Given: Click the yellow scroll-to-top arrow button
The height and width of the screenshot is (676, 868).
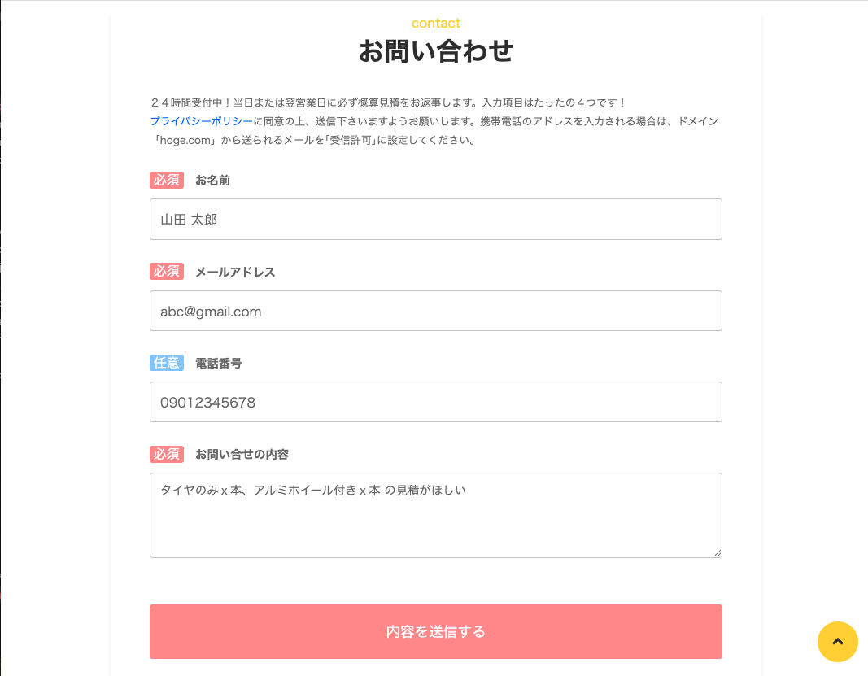Looking at the screenshot, I should tap(837, 642).
